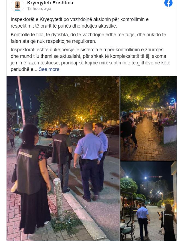This screenshot has height=241, width=187.
Task: Click the Facebook logo icon
Action: (x=168, y=3)
